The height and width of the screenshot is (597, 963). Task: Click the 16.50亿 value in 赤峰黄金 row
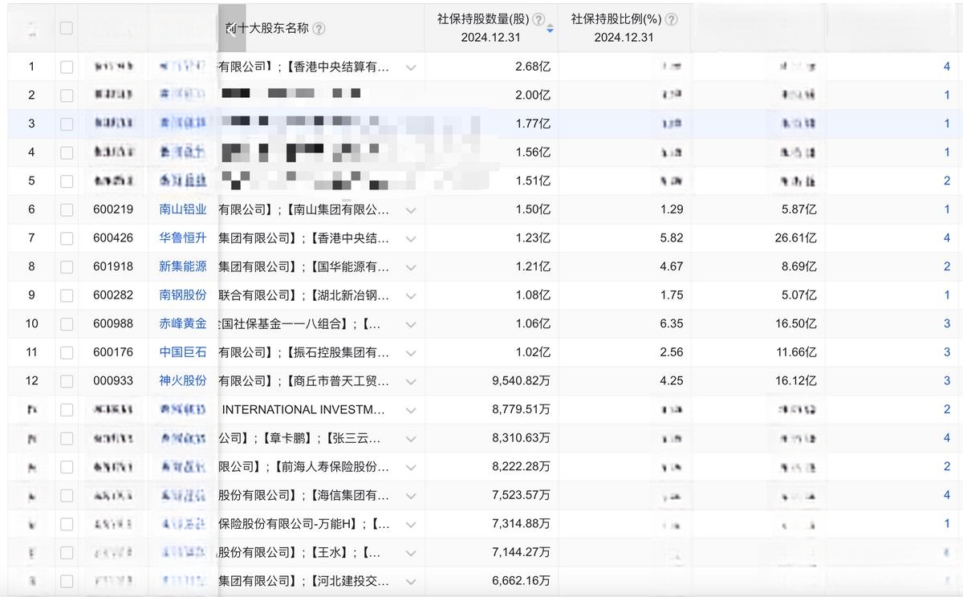pyautogui.click(x=796, y=324)
